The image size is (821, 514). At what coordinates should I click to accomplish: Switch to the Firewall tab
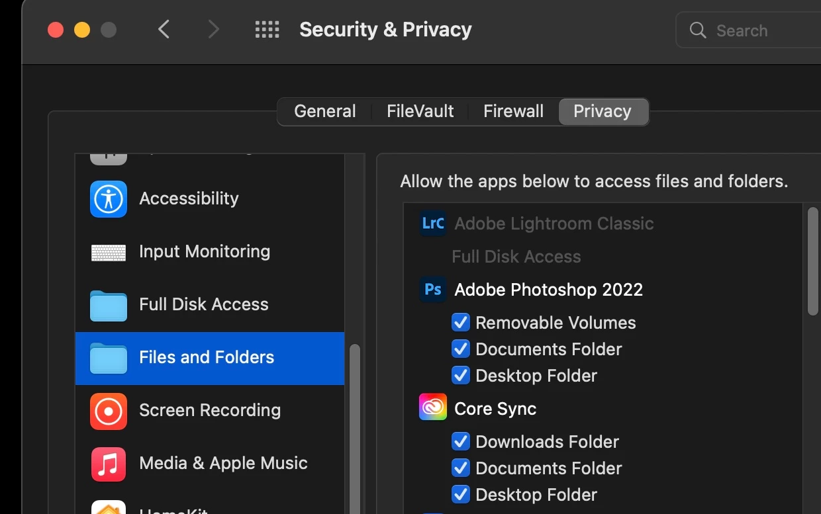pyautogui.click(x=513, y=111)
